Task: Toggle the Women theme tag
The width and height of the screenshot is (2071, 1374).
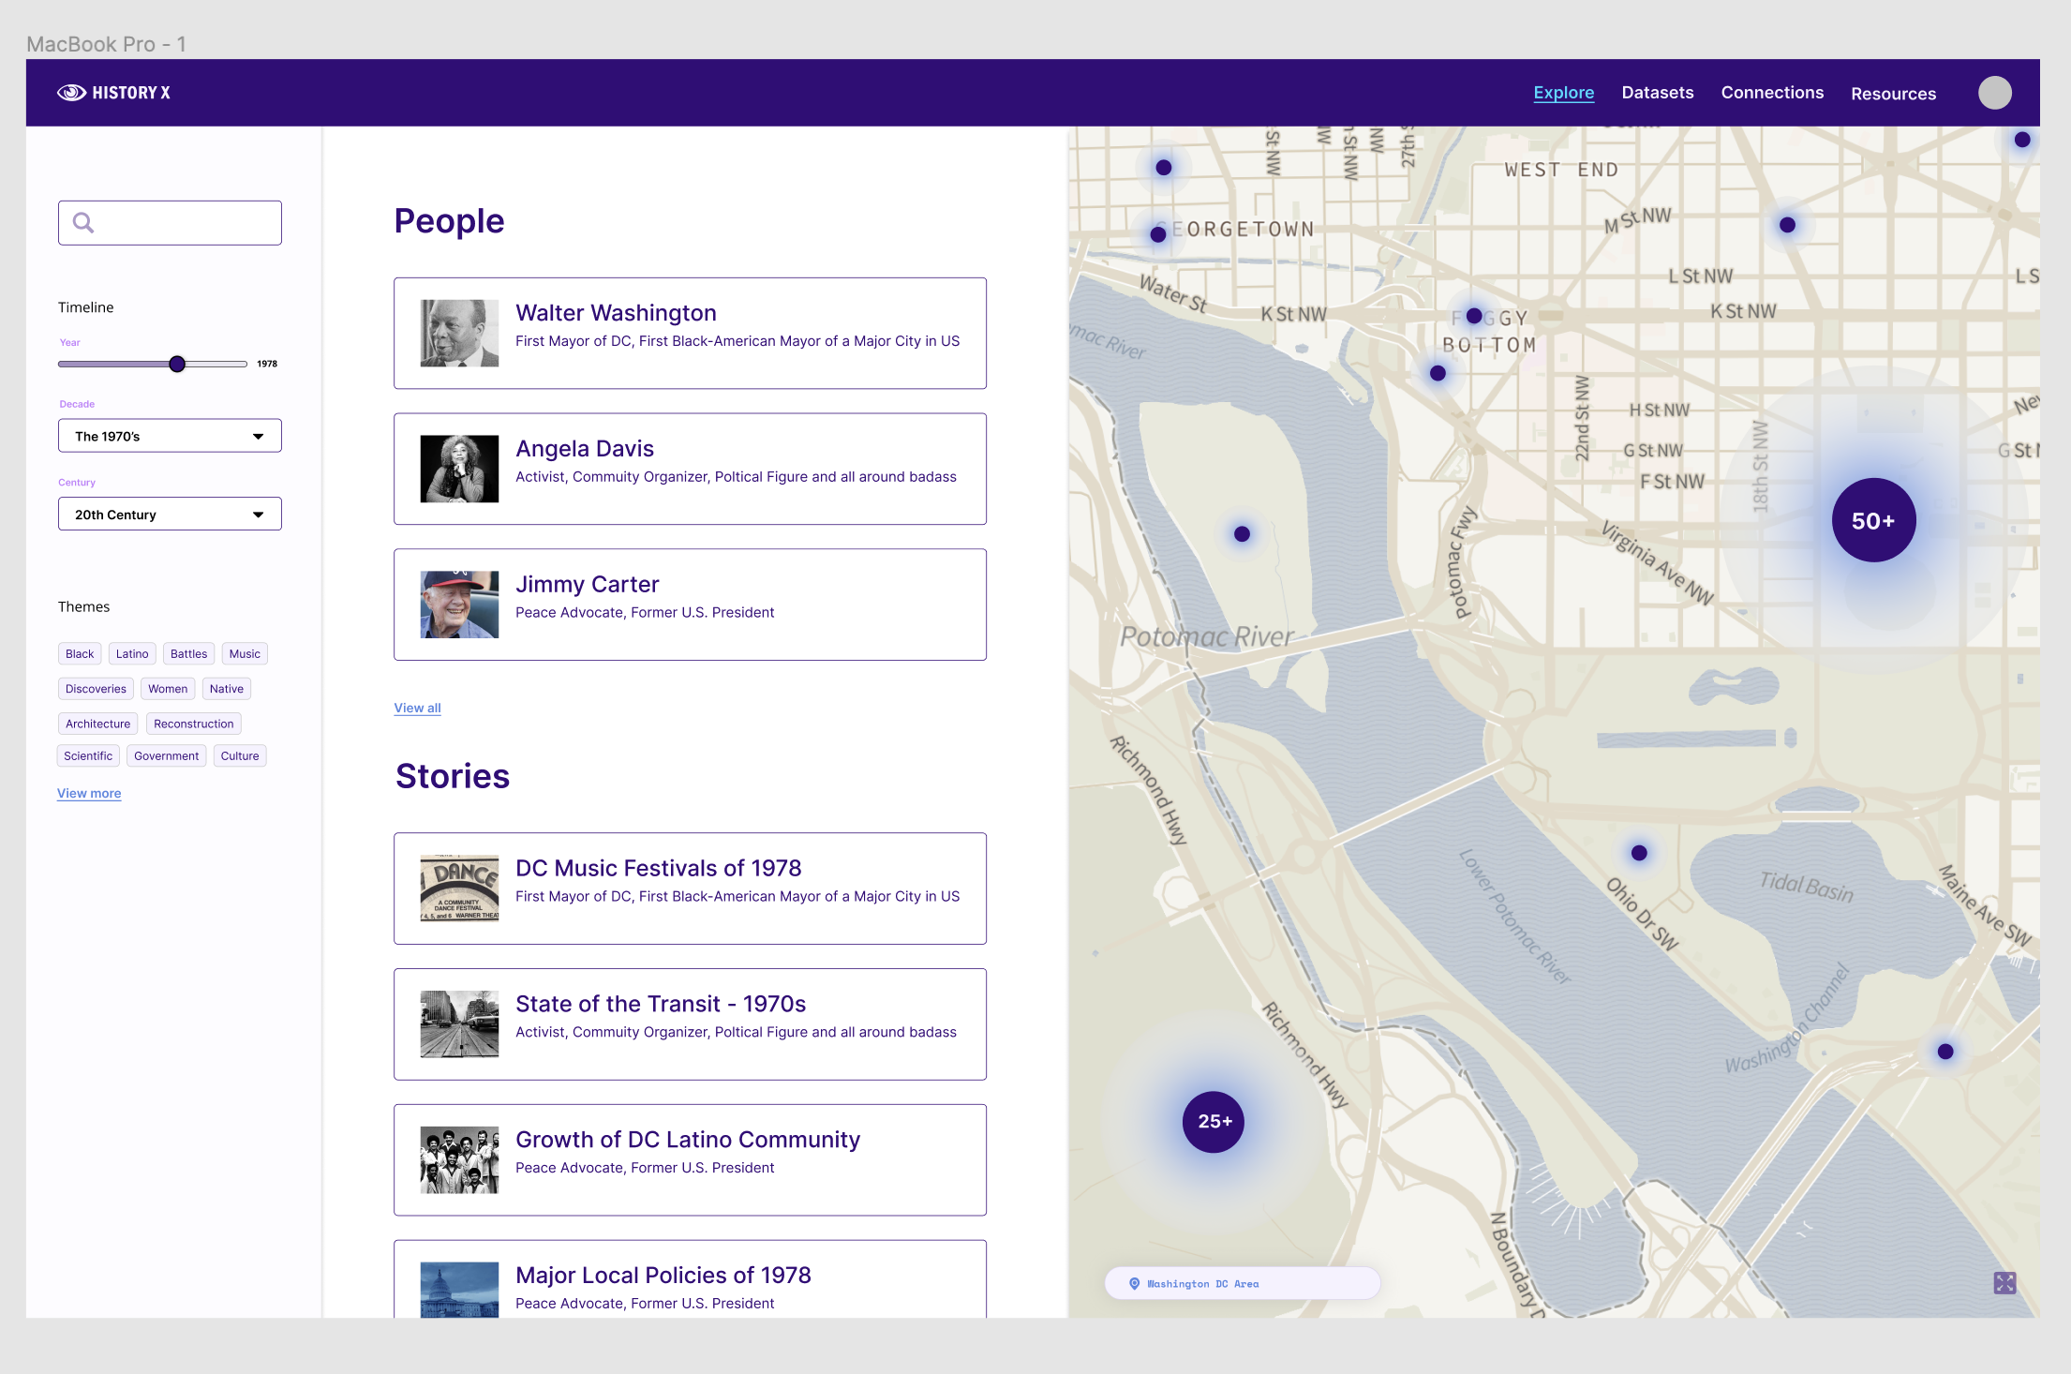Action: click(x=168, y=689)
